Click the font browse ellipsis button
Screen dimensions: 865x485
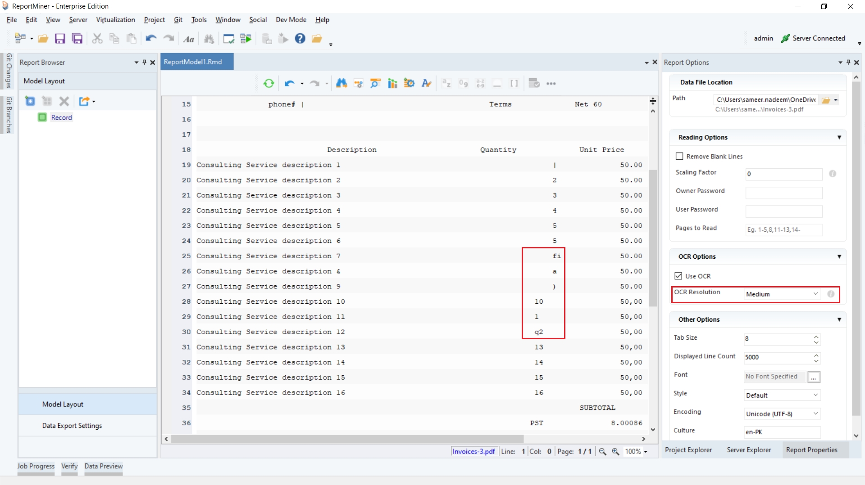(x=814, y=377)
